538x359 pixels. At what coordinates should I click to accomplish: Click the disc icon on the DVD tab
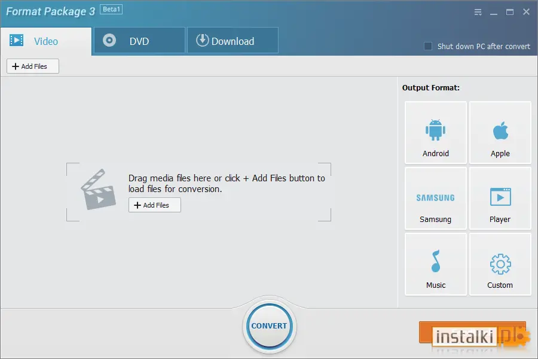[109, 40]
